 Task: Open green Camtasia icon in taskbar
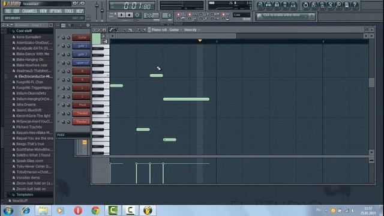coord(113,211)
